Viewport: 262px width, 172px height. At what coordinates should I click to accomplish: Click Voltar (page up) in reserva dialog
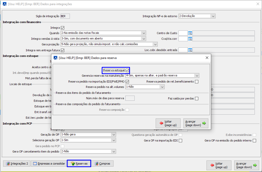point(168,123)
